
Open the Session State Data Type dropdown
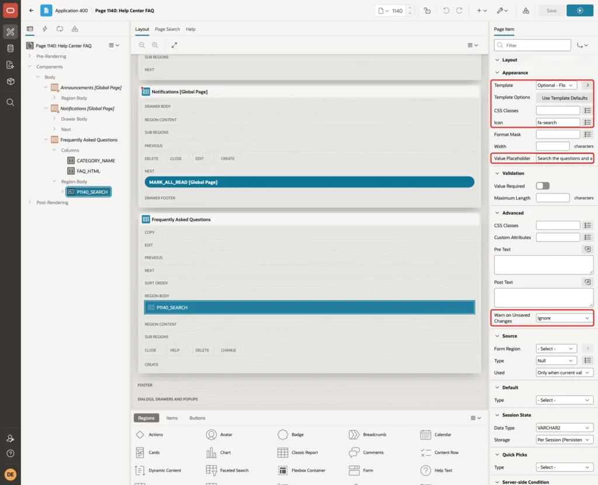click(565, 428)
